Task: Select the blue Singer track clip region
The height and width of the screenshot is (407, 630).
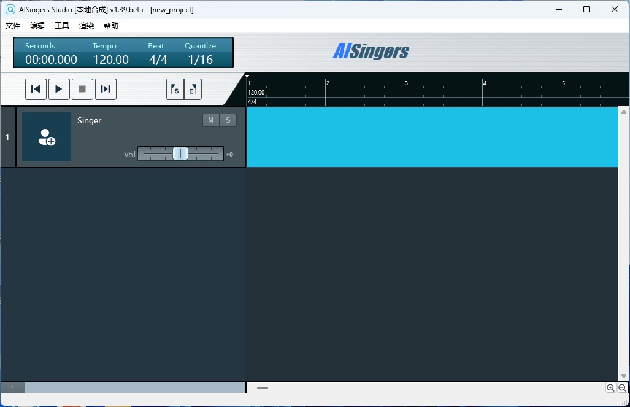Action: pyautogui.click(x=432, y=137)
